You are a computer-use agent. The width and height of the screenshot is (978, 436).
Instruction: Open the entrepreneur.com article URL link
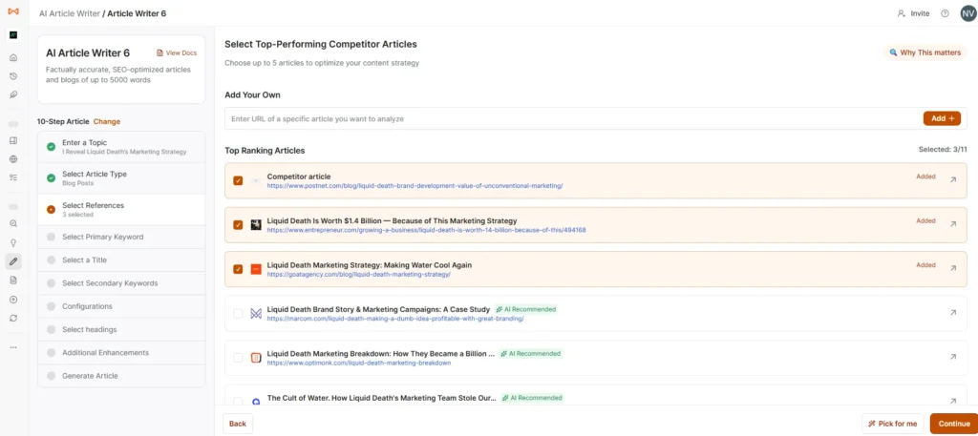point(426,230)
